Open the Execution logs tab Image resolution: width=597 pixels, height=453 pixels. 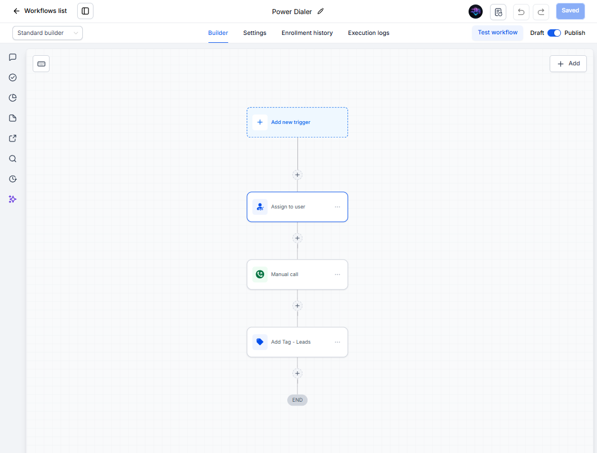[x=368, y=33]
